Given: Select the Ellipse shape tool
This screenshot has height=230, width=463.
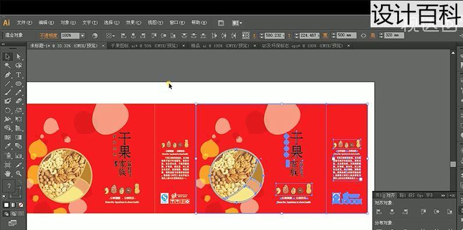Looking at the screenshot, I should [19, 84].
